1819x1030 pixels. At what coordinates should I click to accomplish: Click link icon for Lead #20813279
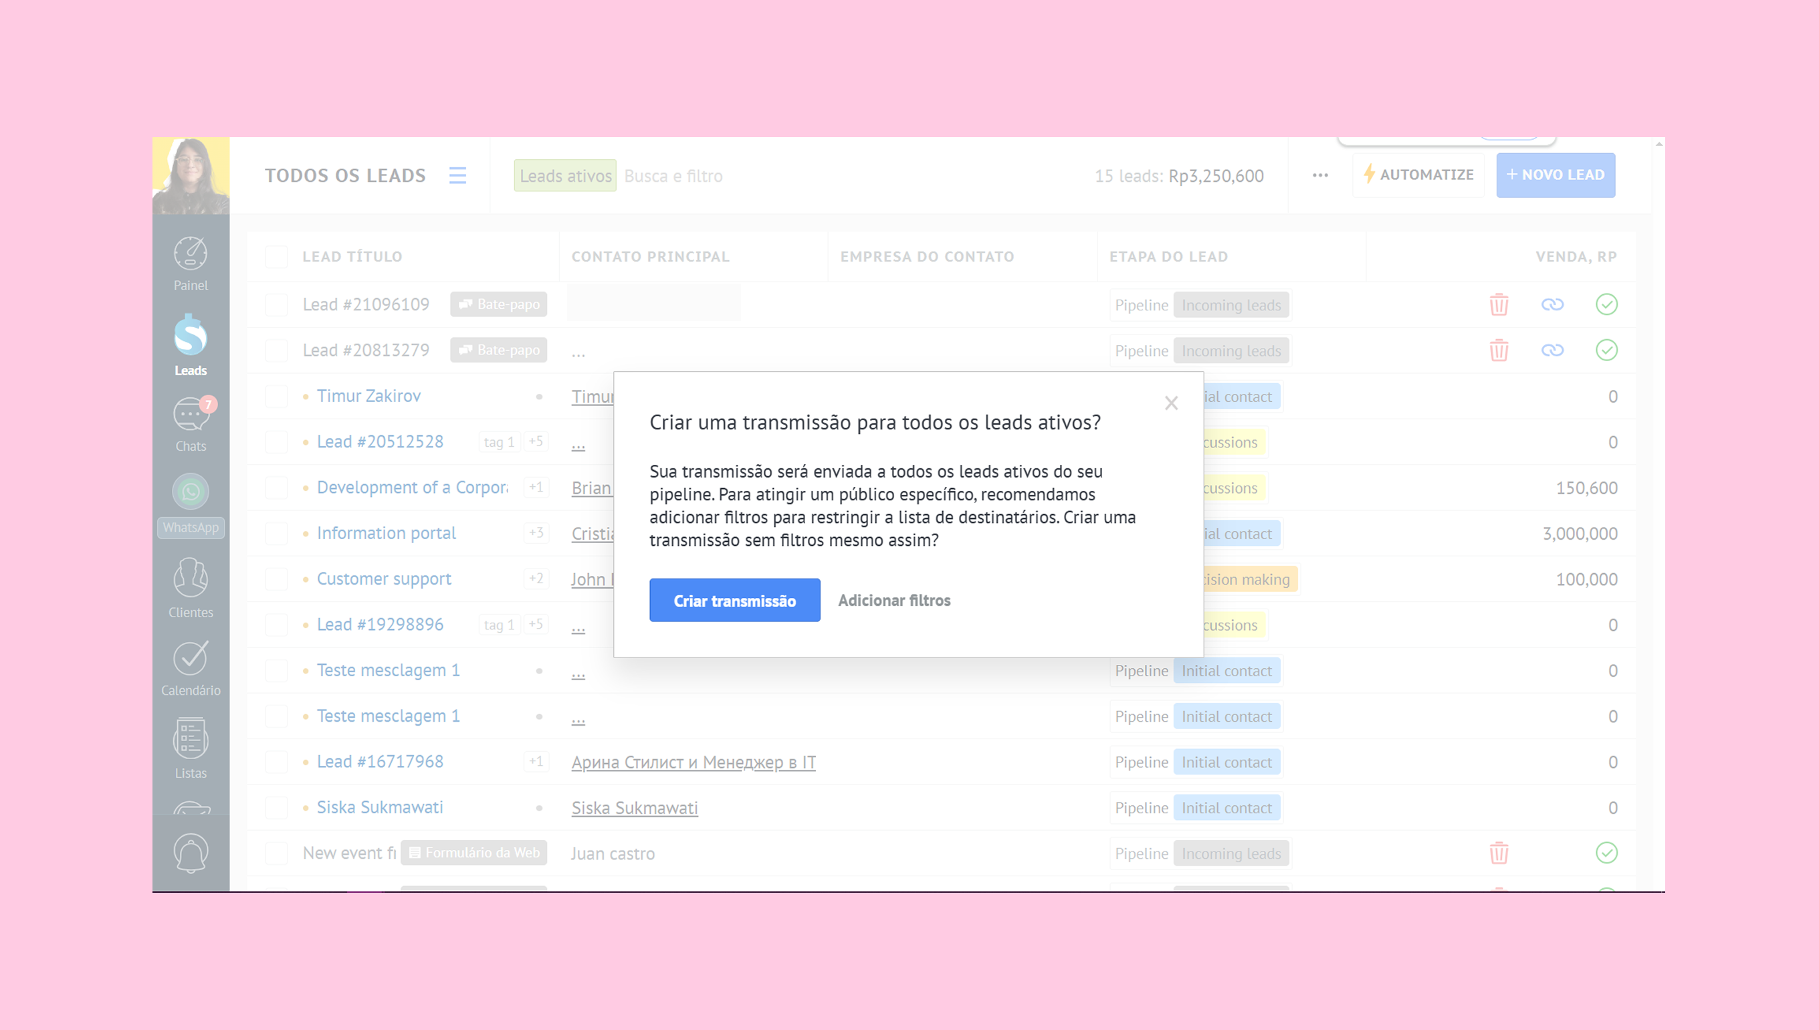point(1552,350)
